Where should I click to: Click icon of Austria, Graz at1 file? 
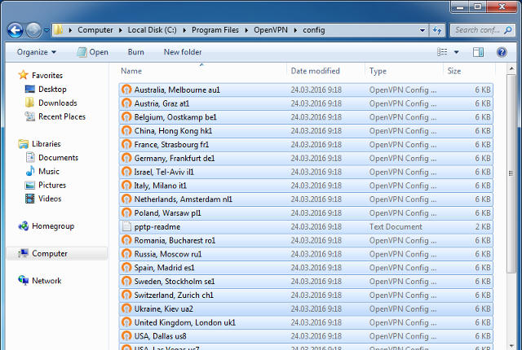point(126,103)
